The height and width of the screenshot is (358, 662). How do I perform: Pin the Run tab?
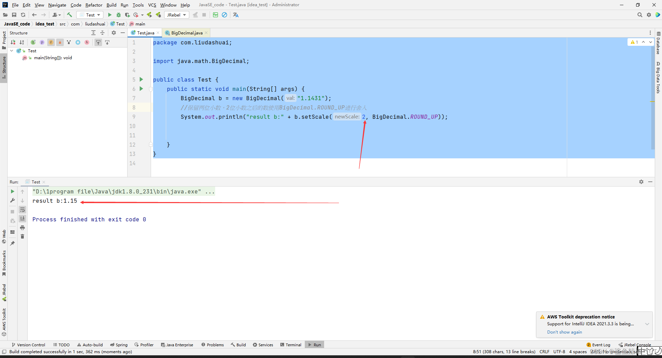coord(12,243)
